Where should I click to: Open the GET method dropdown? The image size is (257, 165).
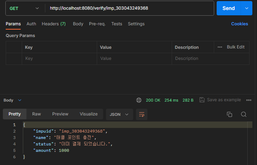tap(24, 8)
